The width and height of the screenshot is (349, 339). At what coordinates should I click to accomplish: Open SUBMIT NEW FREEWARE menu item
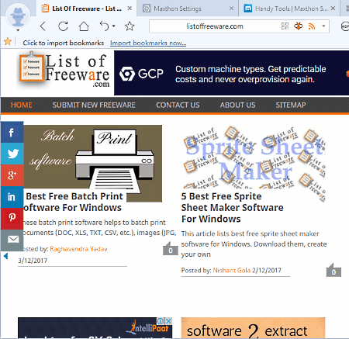(94, 105)
